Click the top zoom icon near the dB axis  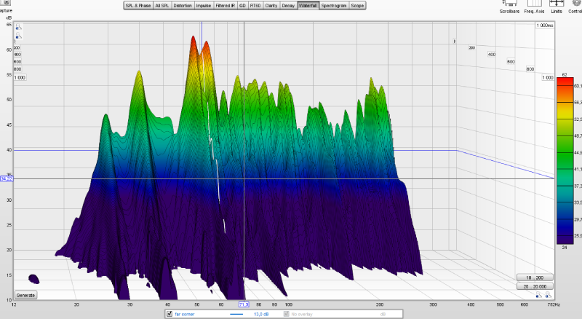(19, 28)
